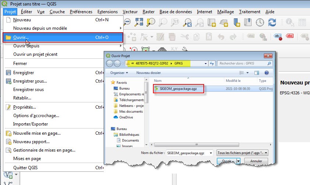The image size is (310, 185).
Task: Click the Zoom Out magnifier icon
Action: (x=127, y=22)
